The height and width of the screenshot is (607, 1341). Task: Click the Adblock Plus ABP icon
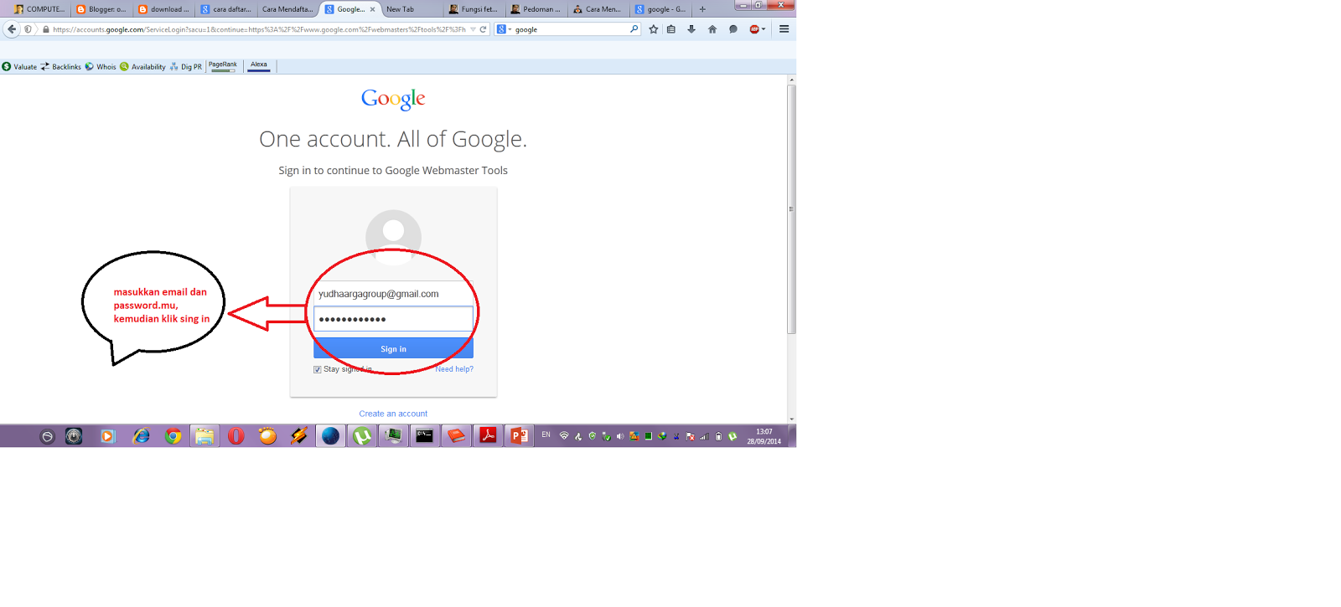tap(754, 29)
